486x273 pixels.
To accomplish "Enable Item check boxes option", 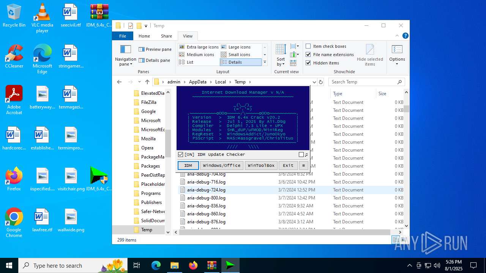I will (308, 46).
